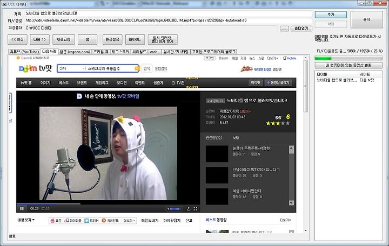Click the volume speaker icon in the player
389x246 pixels.
169,209
